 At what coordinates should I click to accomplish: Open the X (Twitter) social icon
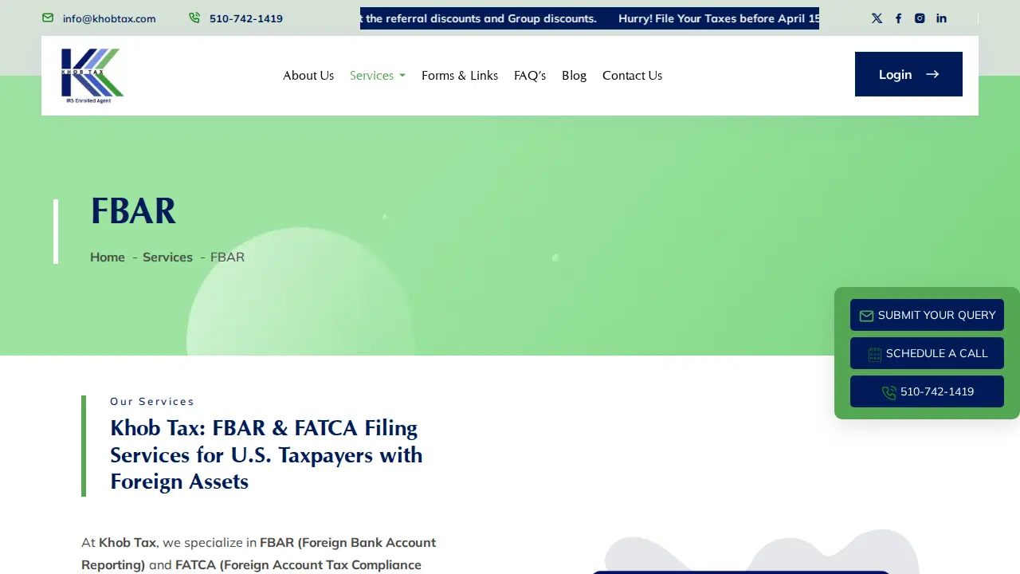tap(877, 18)
